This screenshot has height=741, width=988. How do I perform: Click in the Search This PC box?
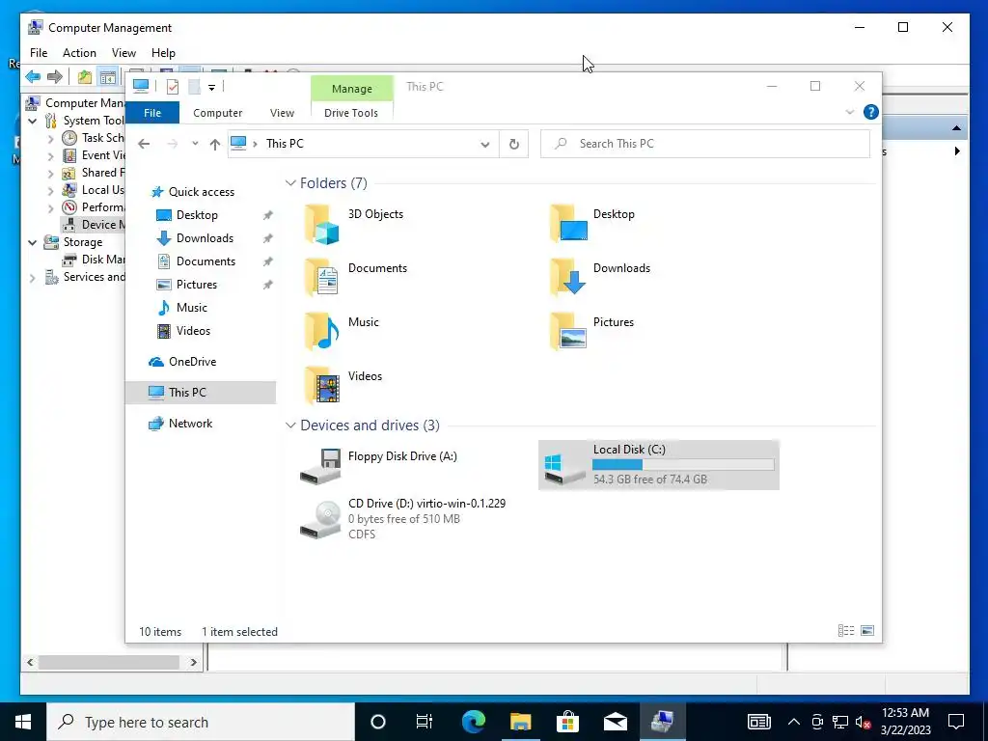pyautogui.click(x=705, y=144)
